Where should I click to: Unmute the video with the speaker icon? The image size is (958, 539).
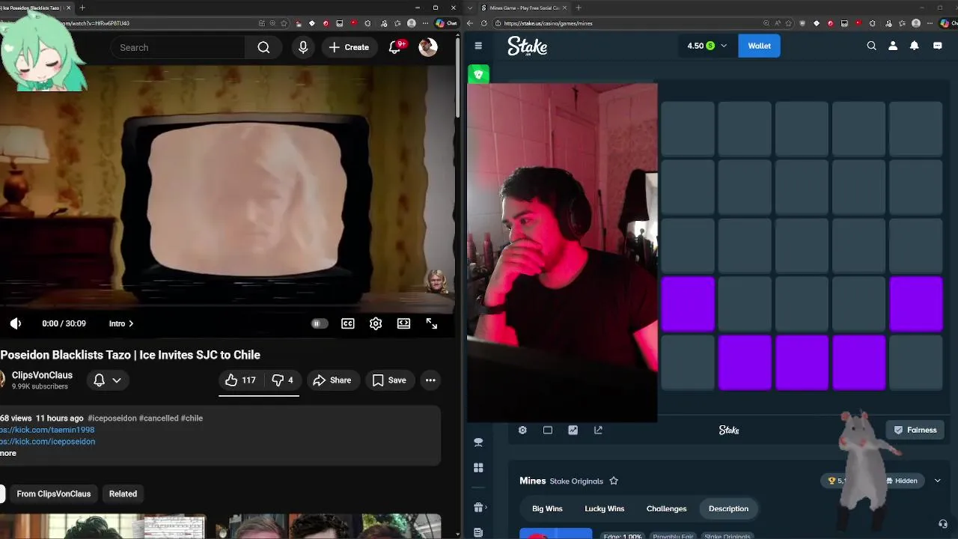point(16,323)
